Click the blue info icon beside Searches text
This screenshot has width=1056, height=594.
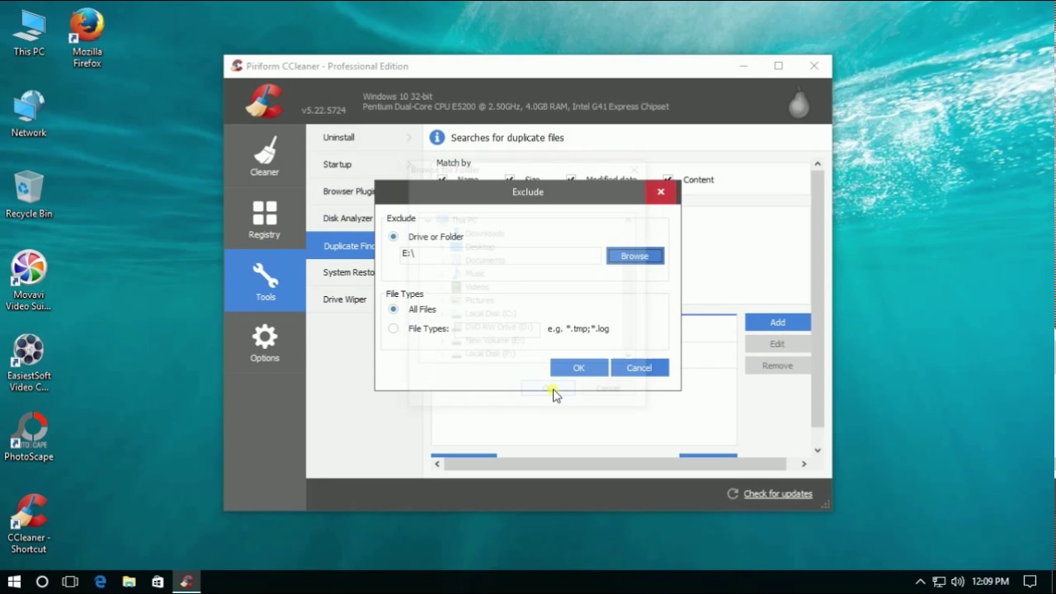437,138
